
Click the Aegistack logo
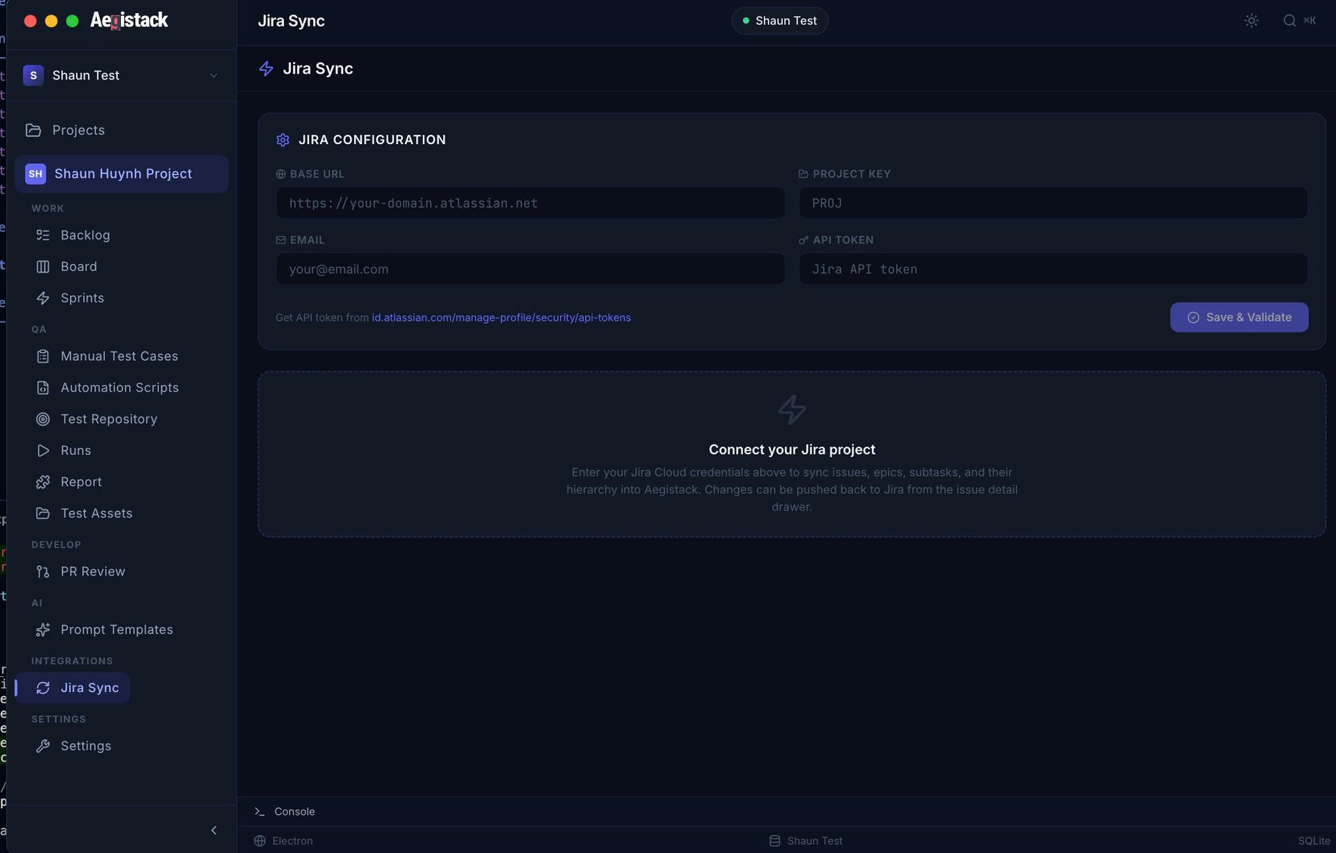[129, 20]
